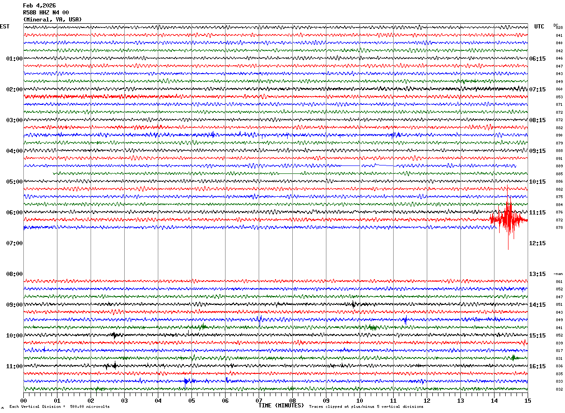Click the DC offset value 890

pyautogui.click(x=559, y=136)
